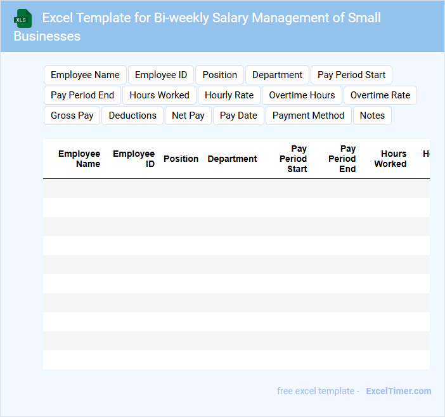Click the Overtime Rate tag
Image resolution: width=445 pixels, height=417 pixels.
pyautogui.click(x=380, y=95)
